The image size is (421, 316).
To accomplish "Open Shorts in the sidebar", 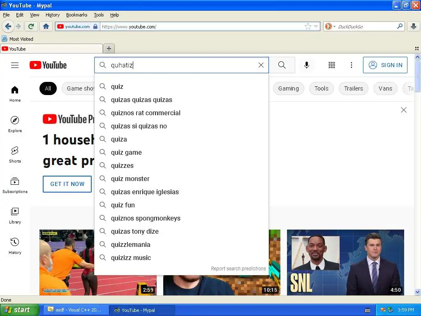I will pos(15,155).
